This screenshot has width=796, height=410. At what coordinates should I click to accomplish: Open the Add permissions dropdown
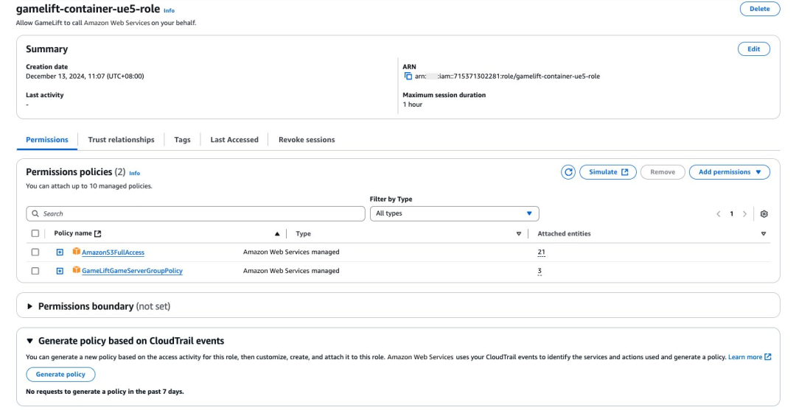(x=730, y=172)
